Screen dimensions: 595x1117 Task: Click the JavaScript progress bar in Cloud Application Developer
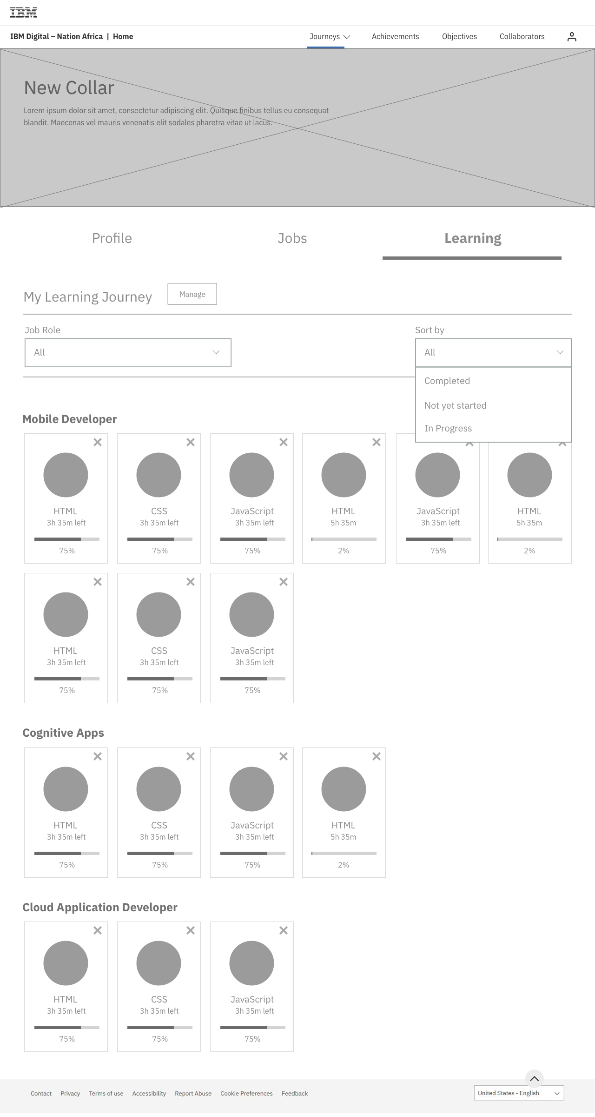pyautogui.click(x=253, y=1027)
